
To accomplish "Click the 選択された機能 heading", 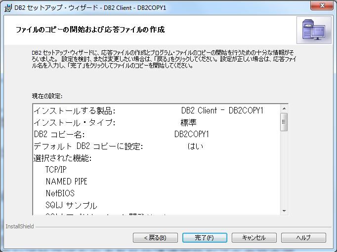I will [x=63, y=158].
